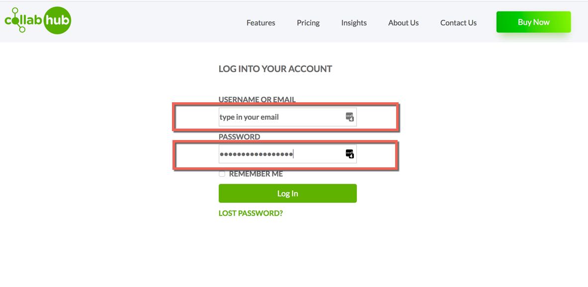Click the Buy Now button
The width and height of the screenshot is (588, 287).
click(x=534, y=22)
